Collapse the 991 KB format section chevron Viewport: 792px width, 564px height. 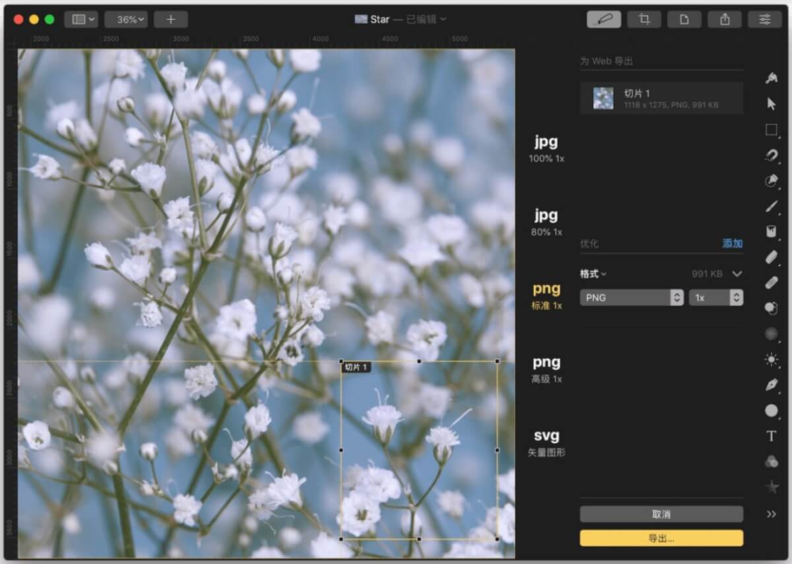tap(737, 273)
